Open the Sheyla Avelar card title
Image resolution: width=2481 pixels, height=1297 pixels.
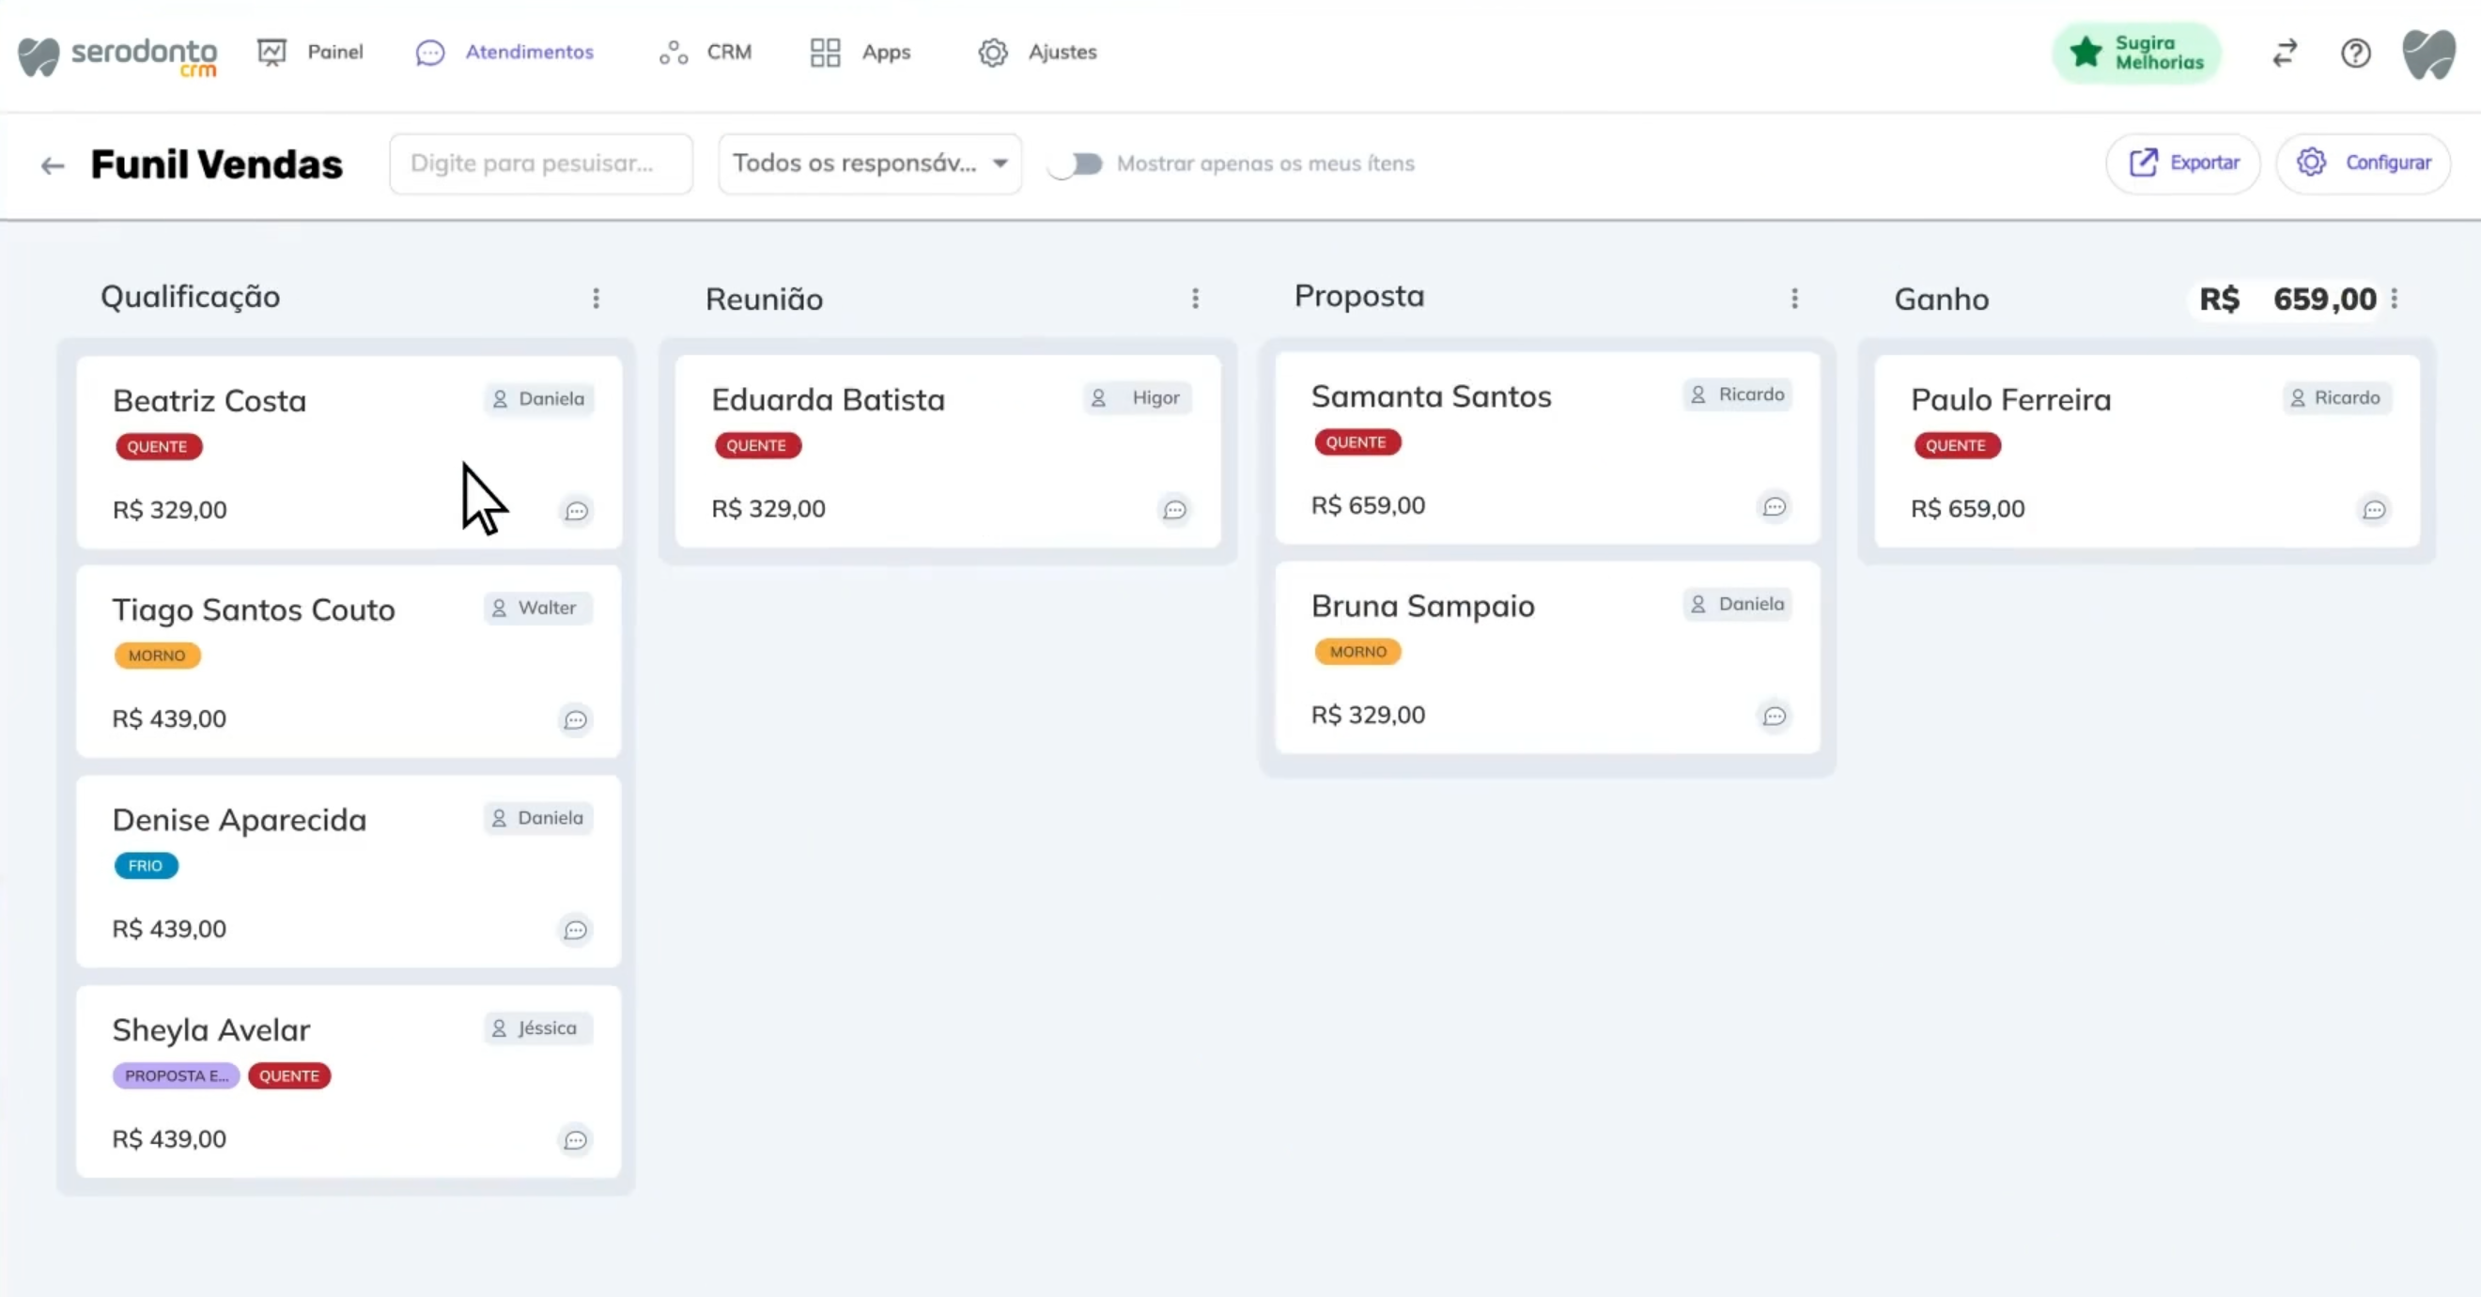(212, 1030)
